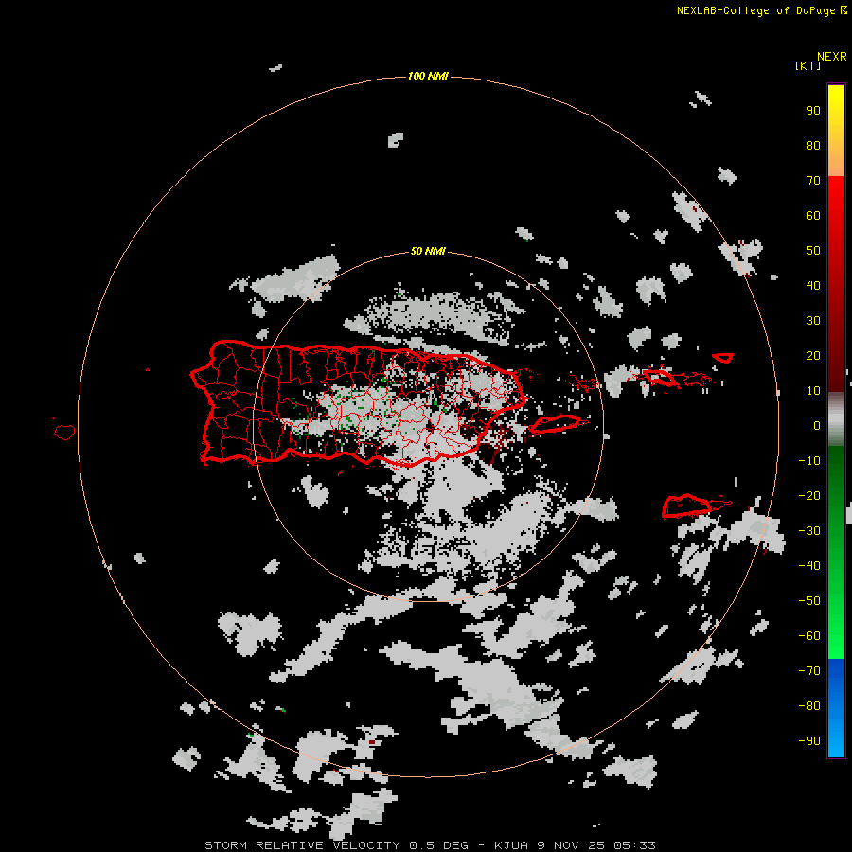Click the [KT] units label above color bar
852x852 pixels.
[x=808, y=65]
